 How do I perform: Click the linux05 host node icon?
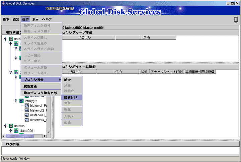click(11, 126)
